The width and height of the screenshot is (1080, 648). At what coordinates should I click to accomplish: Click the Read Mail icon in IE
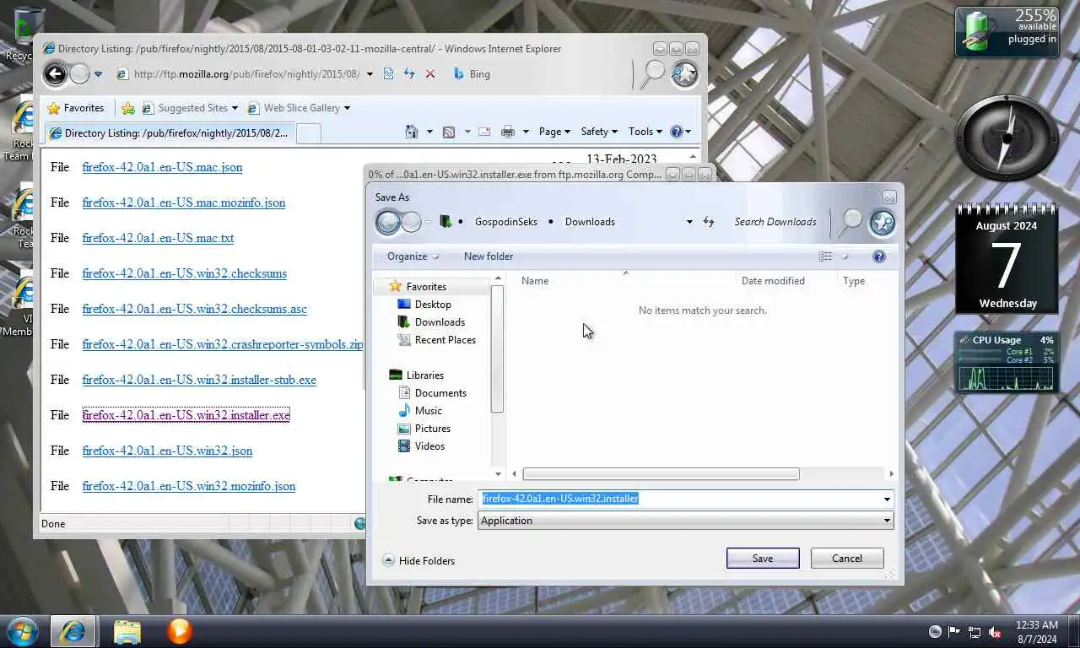pyautogui.click(x=484, y=132)
